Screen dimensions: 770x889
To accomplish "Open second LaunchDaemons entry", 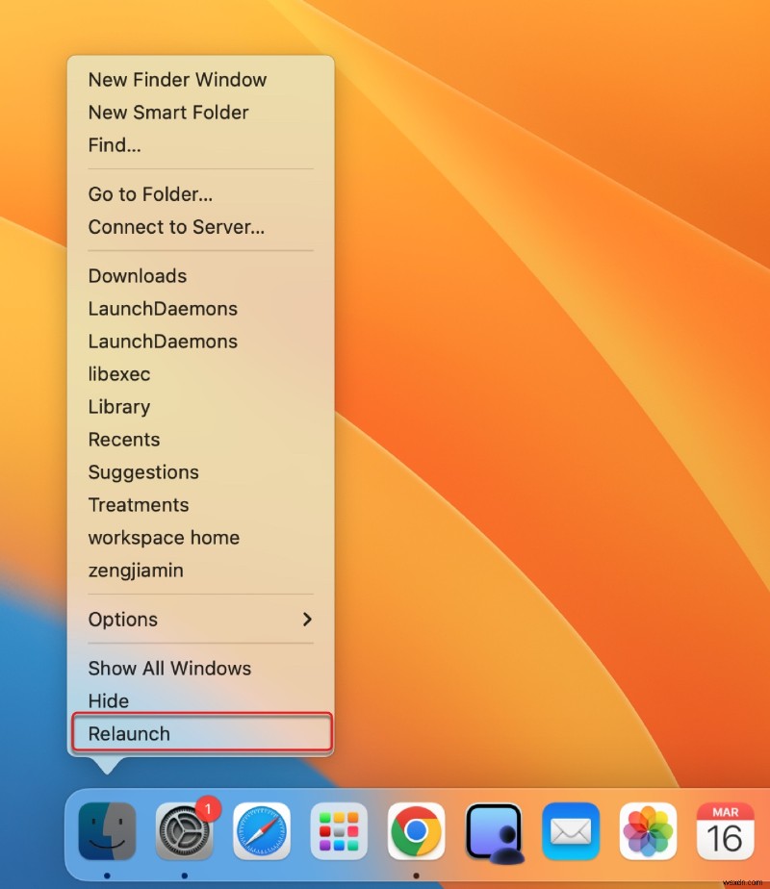I will [x=201, y=342].
